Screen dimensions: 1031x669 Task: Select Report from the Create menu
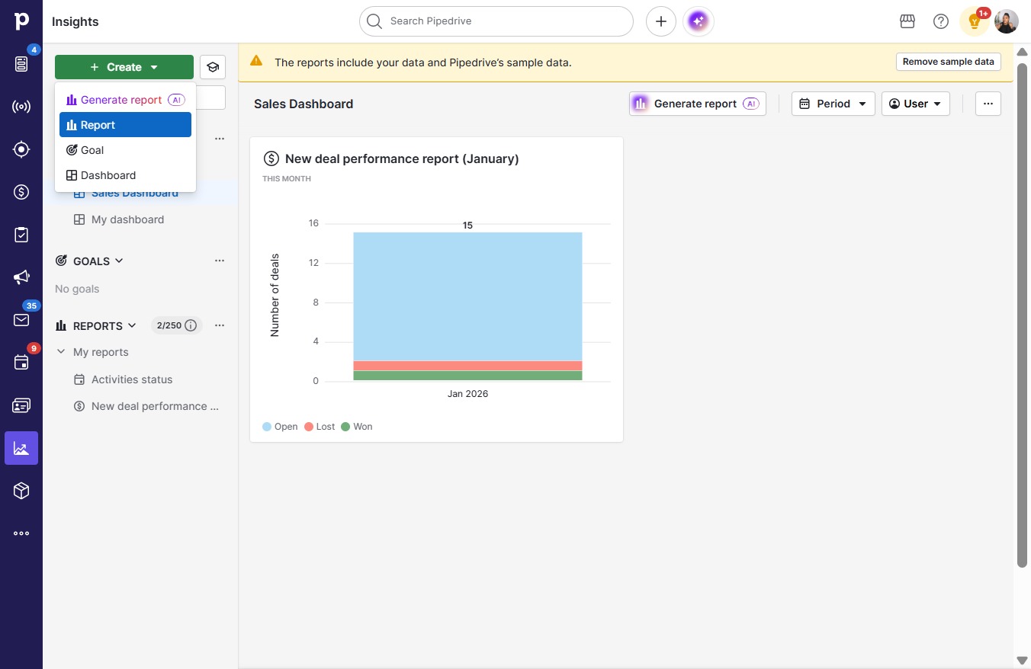pos(126,125)
